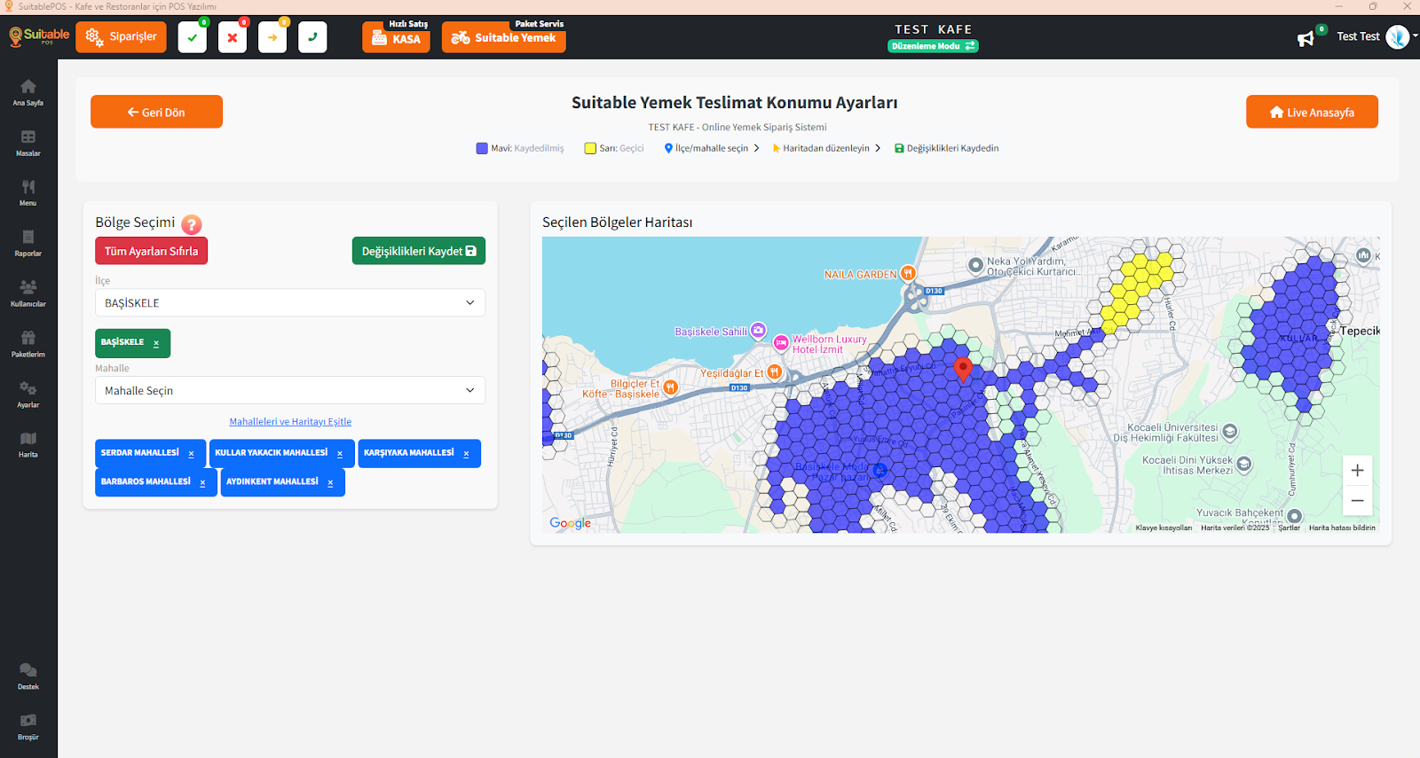Screen dimensions: 1420x758
Task: Click the green checkmark orders icon
Action: click(x=193, y=37)
